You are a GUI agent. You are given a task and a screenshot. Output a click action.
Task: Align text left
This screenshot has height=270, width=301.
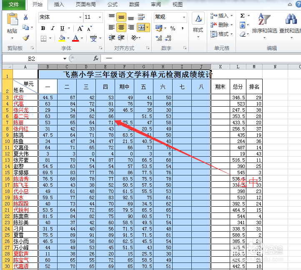click(112, 27)
